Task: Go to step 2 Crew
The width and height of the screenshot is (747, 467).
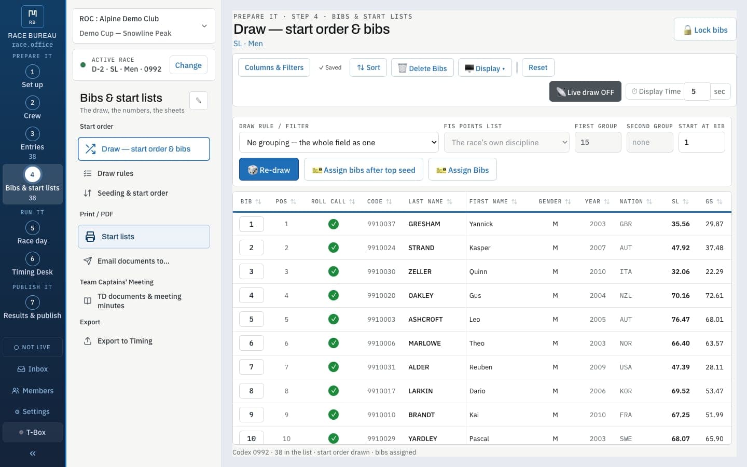Action: 32,108
